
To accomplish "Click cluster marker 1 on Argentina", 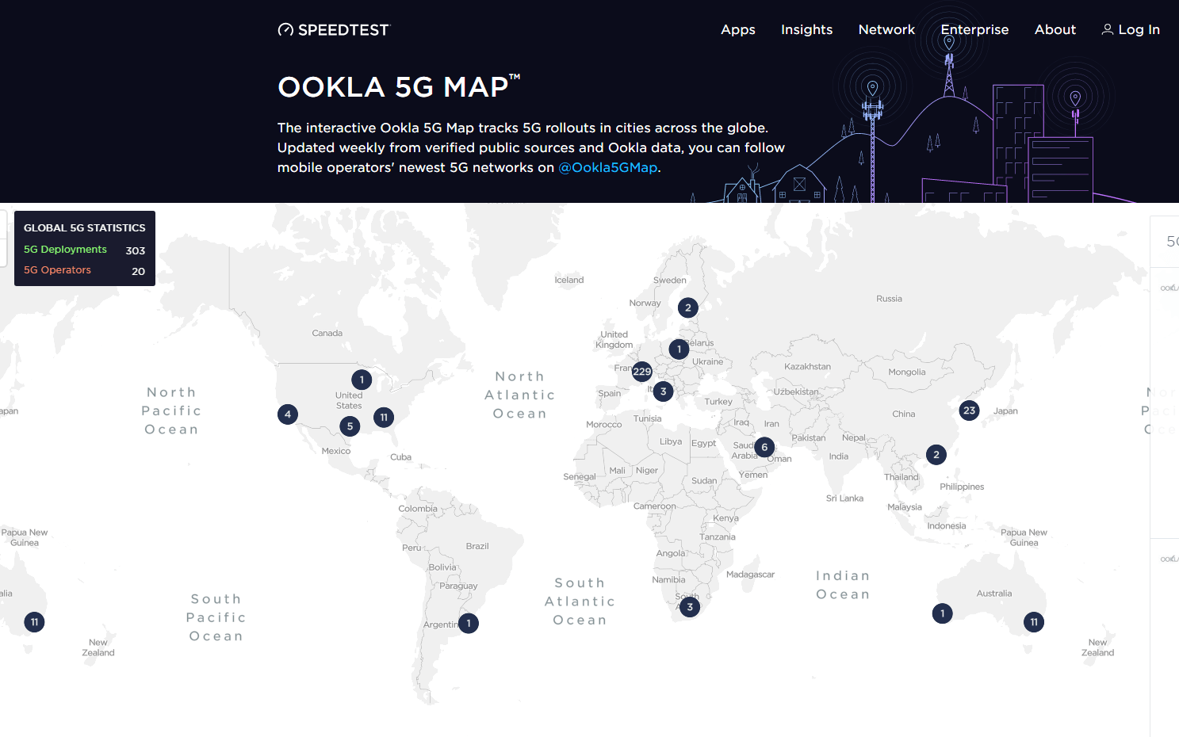I will [x=469, y=624].
